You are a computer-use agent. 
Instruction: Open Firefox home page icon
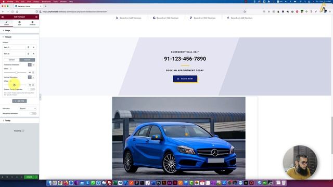click(17, 11)
